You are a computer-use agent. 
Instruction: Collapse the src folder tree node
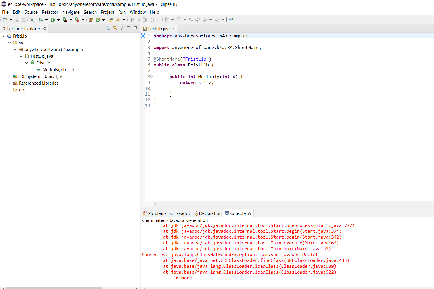coord(9,43)
